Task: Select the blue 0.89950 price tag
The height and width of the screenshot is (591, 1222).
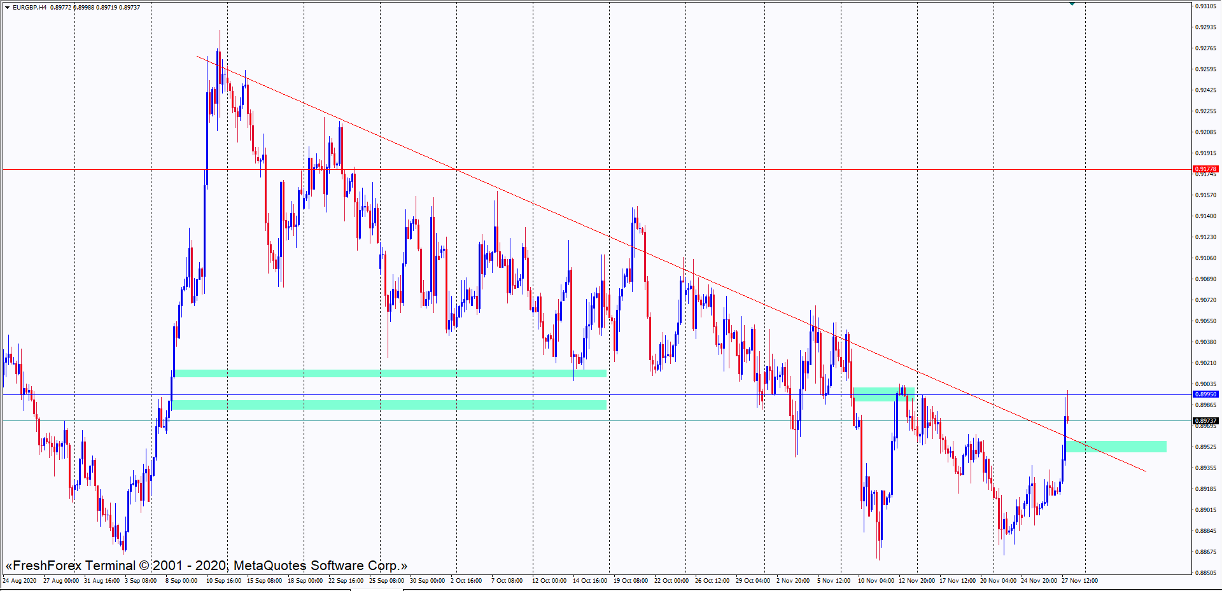Action: pos(1205,394)
